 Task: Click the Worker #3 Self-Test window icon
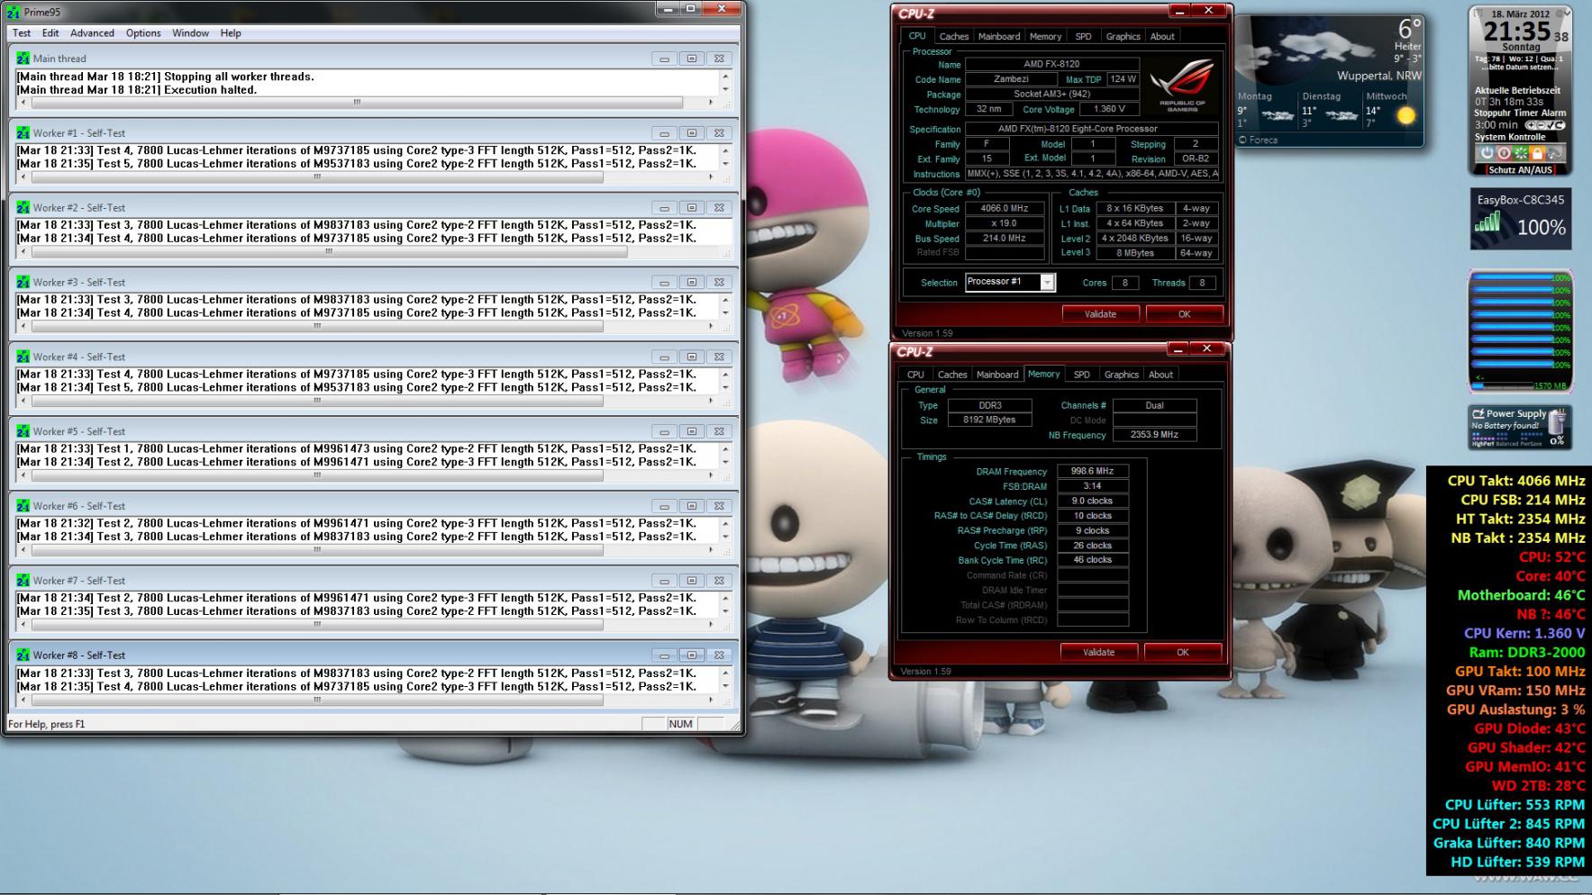[23, 282]
